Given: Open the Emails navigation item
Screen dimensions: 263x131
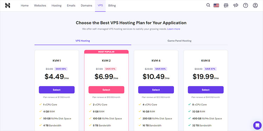Looking at the screenshot, I should coord(71,6).
